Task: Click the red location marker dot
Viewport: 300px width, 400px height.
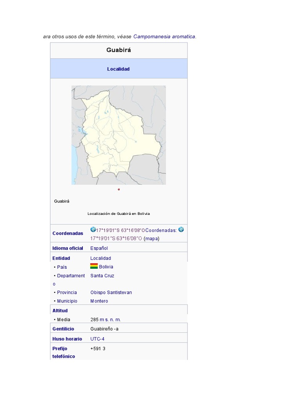Action: click(119, 189)
